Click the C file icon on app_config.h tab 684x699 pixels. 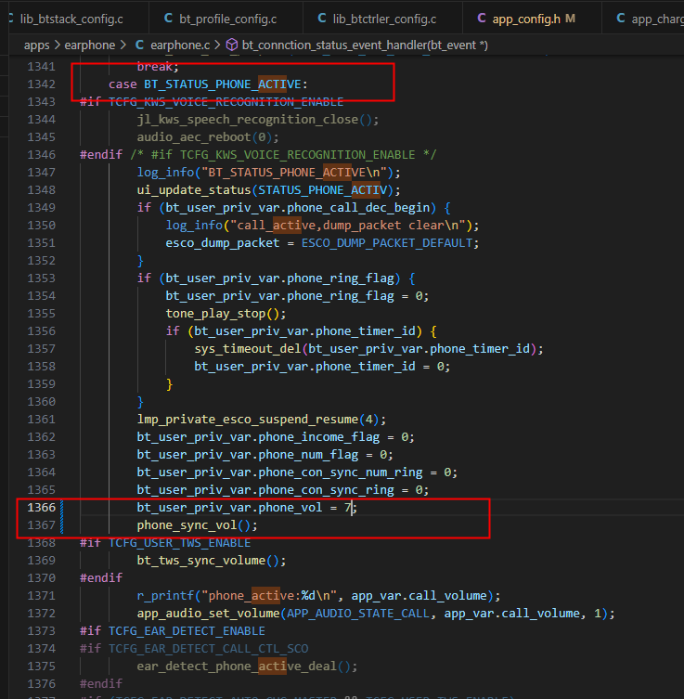(482, 19)
